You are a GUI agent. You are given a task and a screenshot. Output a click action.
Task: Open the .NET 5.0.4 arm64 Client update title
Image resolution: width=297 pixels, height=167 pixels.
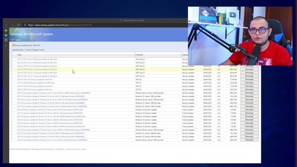tap(36, 83)
